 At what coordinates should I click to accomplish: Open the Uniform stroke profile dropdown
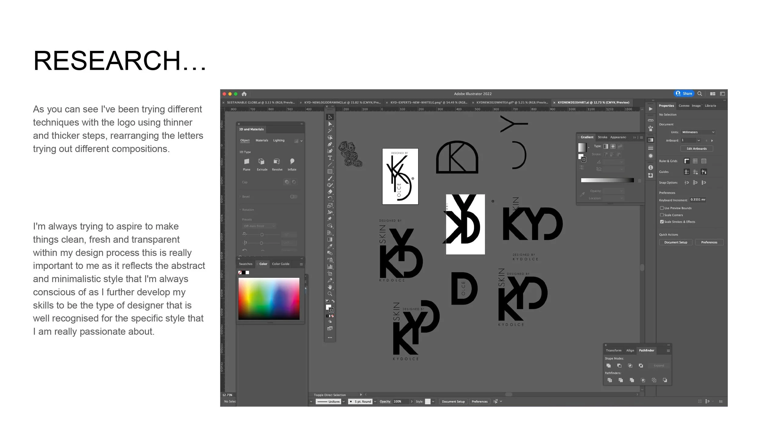click(x=344, y=402)
